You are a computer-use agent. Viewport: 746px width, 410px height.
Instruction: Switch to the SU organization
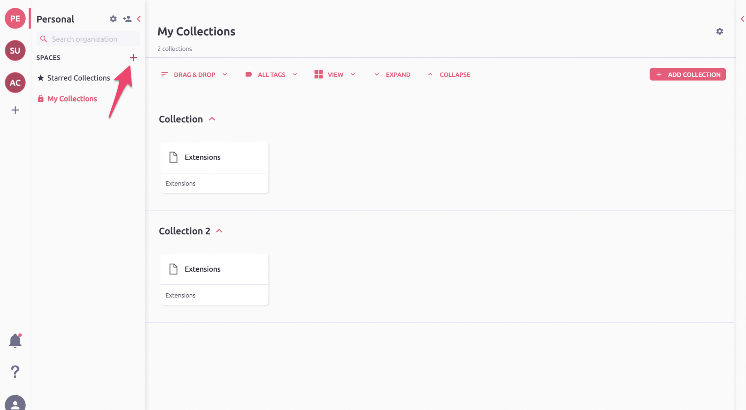point(15,50)
